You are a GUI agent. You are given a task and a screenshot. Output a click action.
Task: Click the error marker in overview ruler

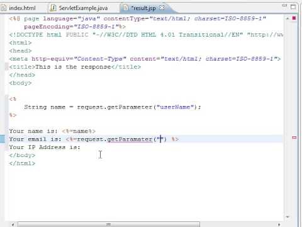pos(294,137)
